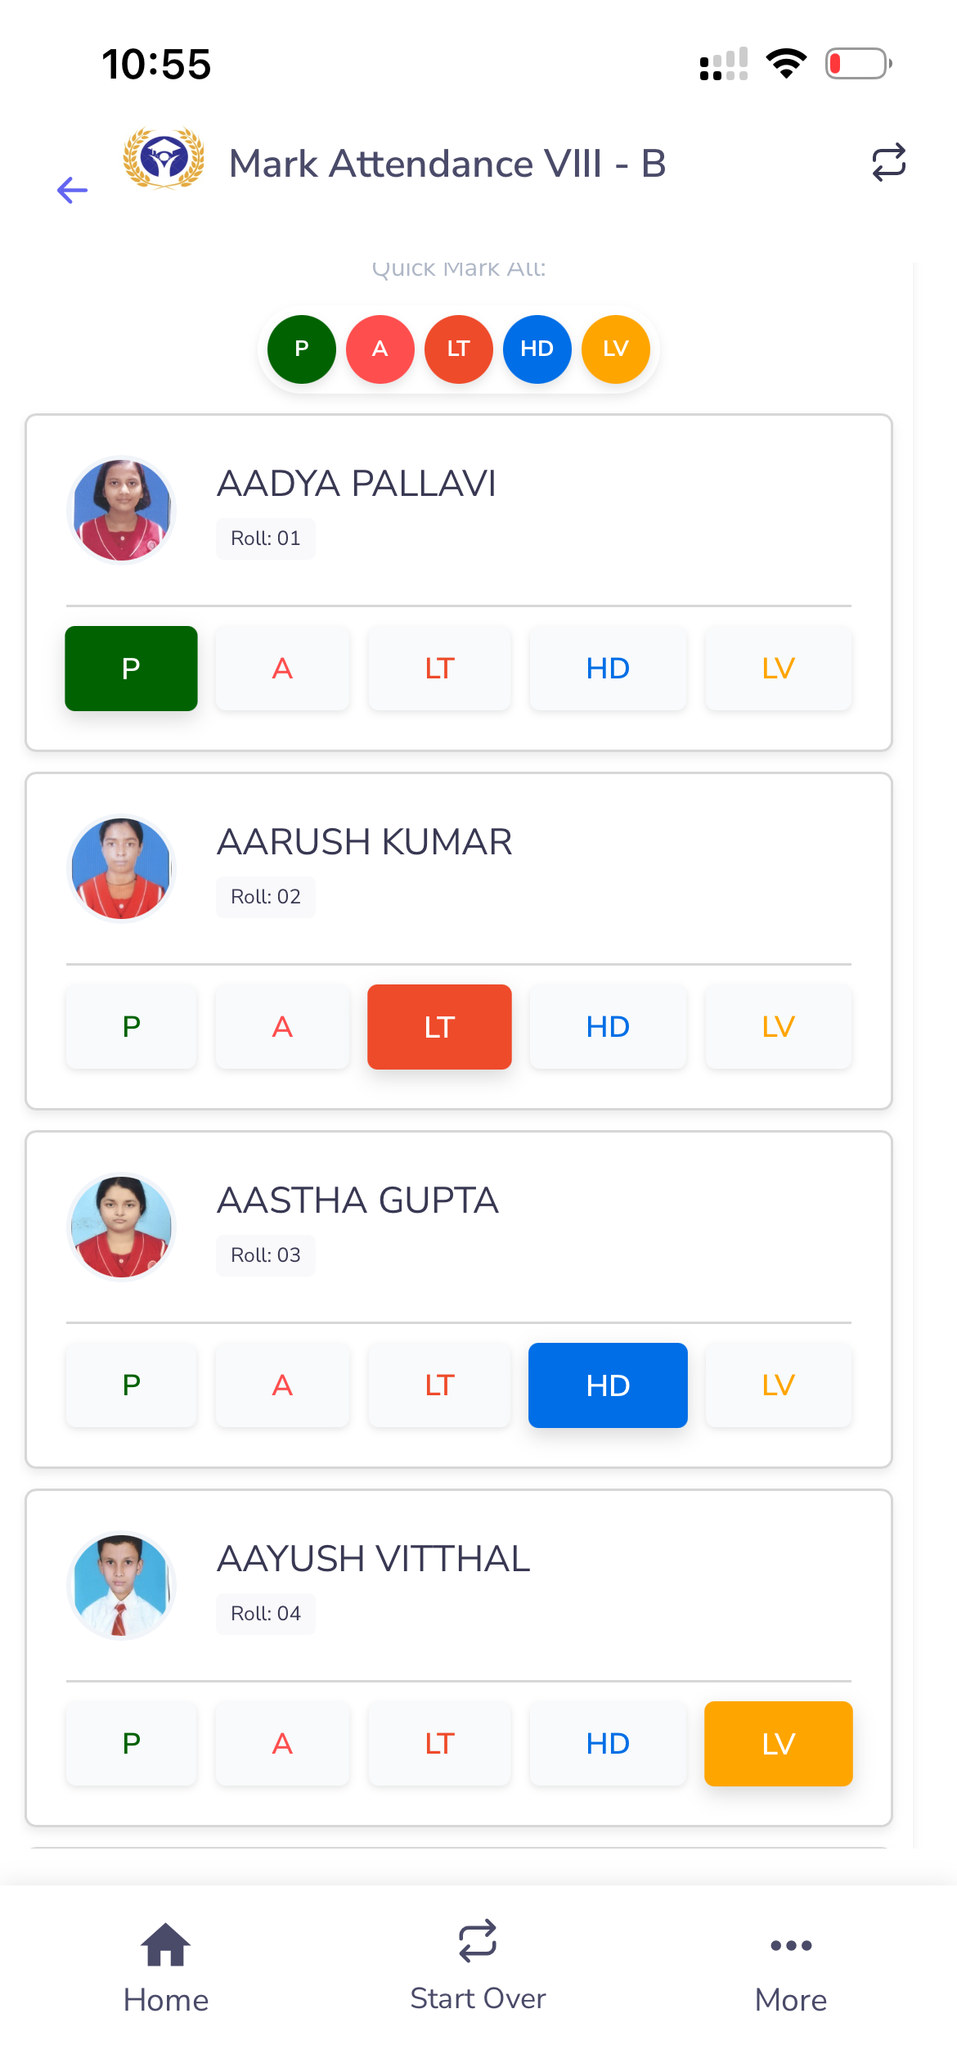
Task: Tap Aadya Pallavi's profile photo
Action: tap(122, 511)
